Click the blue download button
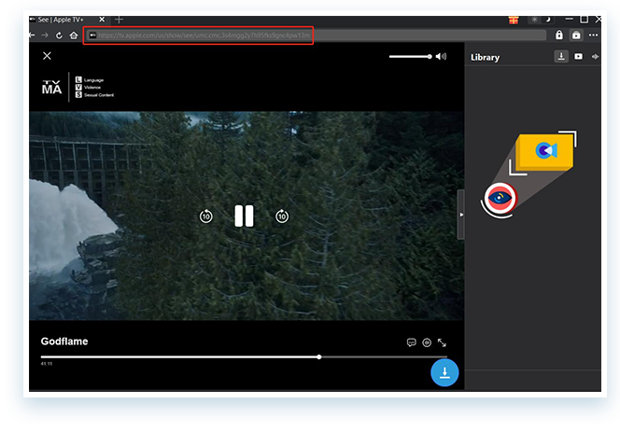The image size is (620, 432). click(x=444, y=372)
